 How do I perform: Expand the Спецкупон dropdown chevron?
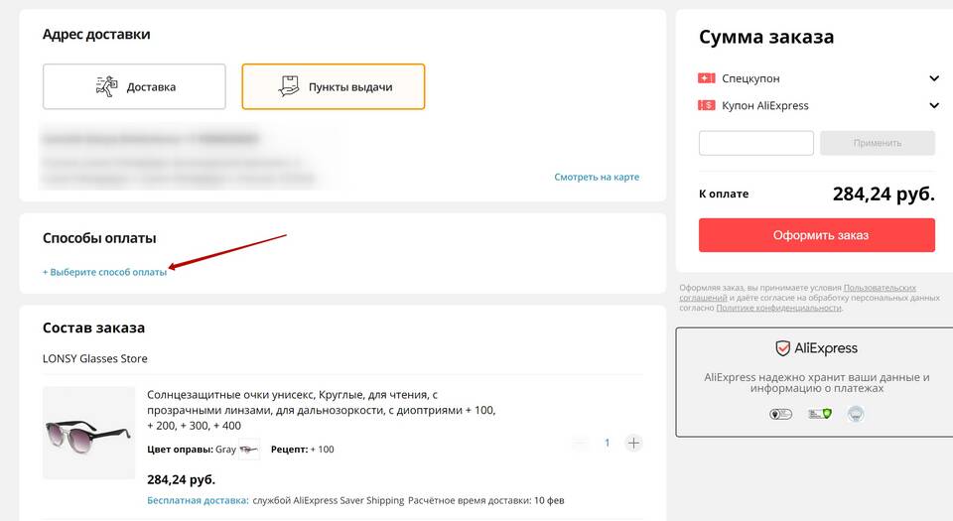tap(934, 78)
